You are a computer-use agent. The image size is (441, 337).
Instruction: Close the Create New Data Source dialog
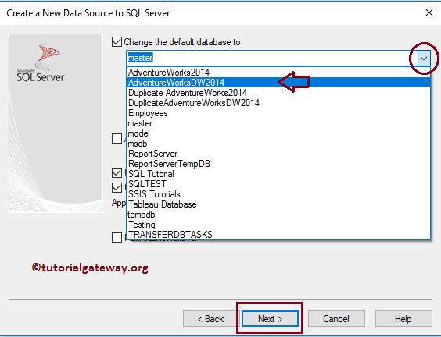(429, 12)
